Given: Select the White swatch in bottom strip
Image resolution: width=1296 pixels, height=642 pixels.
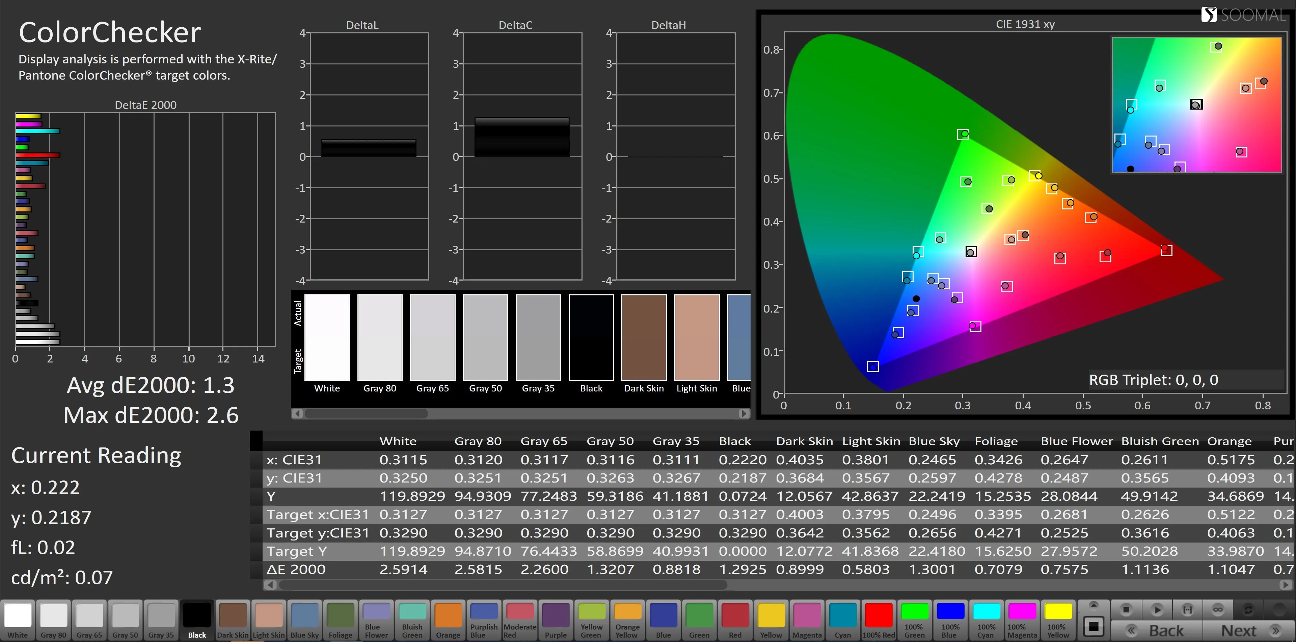Looking at the screenshot, I should click(x=18, y=620).
